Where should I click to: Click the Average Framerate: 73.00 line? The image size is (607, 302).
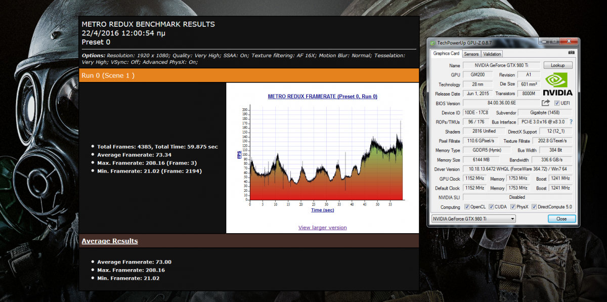[x=135, y=262]
